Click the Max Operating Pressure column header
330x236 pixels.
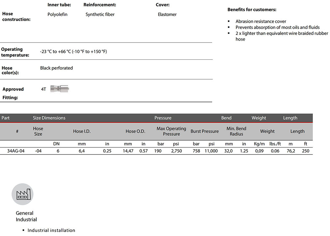pyautogui.click(x=171, y=131)
